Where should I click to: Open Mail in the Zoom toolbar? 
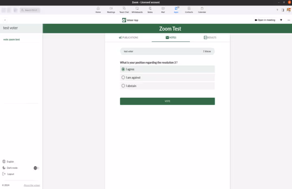pyautogui.click(x=163, y=10)
